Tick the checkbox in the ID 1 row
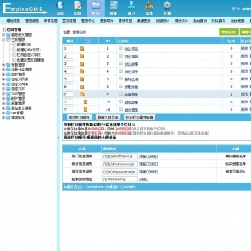251x251 pixels. (121, 49)
